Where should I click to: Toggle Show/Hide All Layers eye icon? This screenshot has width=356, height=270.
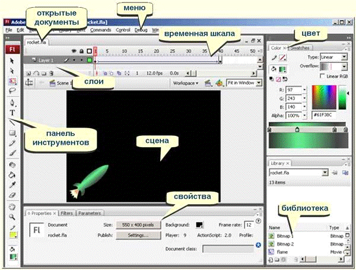point(74,51)
